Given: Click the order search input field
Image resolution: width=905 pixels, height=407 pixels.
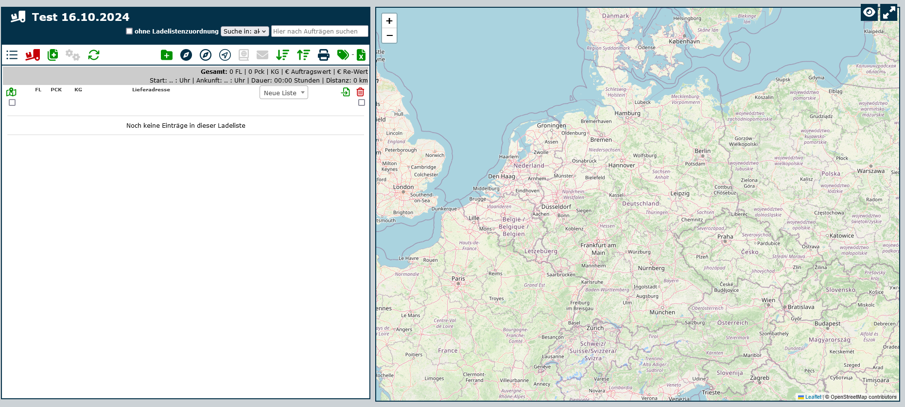Looking at the screenshot, I should [319, 31].
